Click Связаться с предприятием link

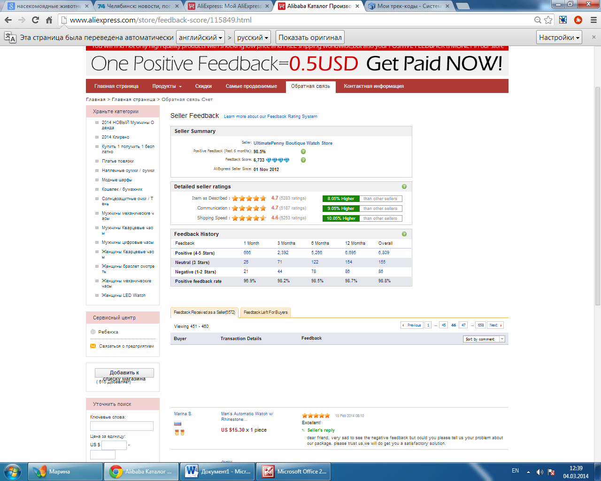pyautogui.click(x=126, y=346)
